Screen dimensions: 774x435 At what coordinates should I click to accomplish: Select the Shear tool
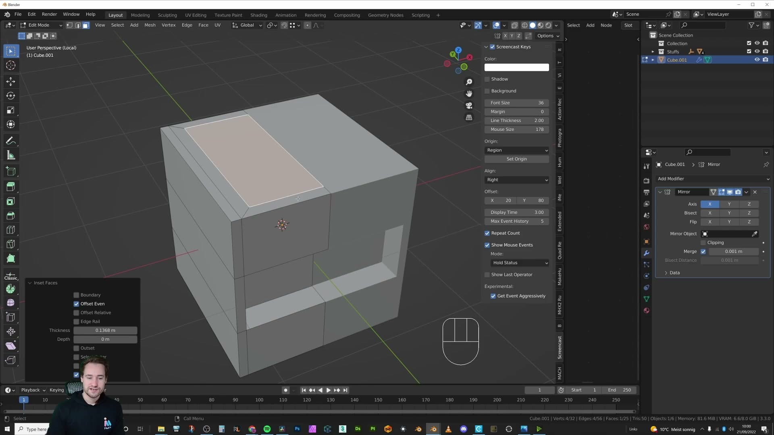(x=11, y=346)
